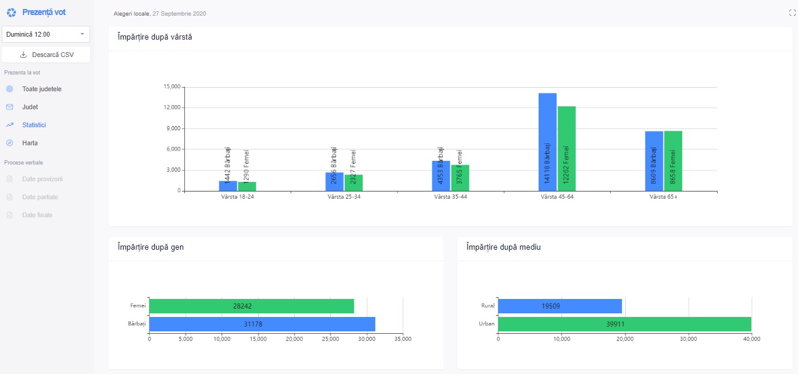Click the fullscreen icon at top right
Screen dimensions: 798x374
792,13
